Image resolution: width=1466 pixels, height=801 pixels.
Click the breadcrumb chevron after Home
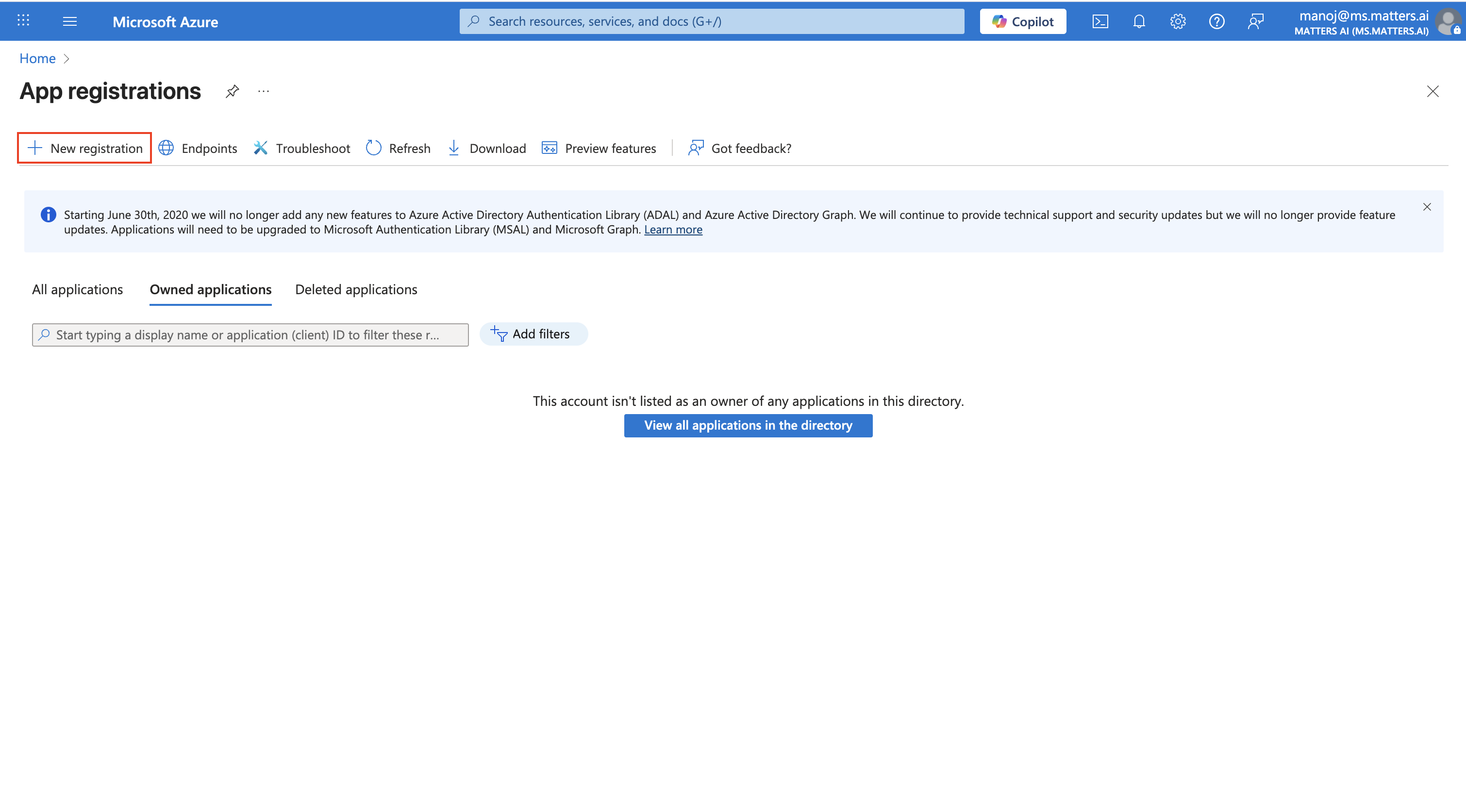(67, 59)
